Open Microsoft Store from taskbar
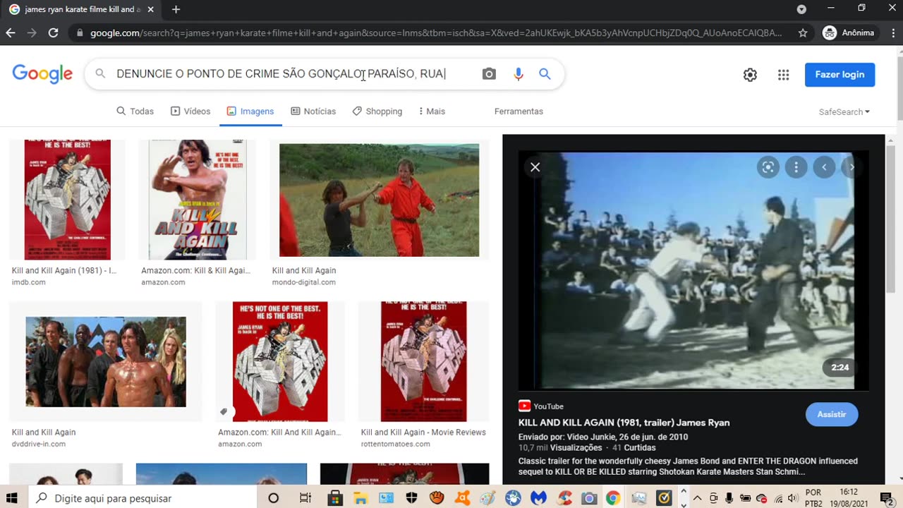This screenshot has height=508, width=903. click(335, 498)
